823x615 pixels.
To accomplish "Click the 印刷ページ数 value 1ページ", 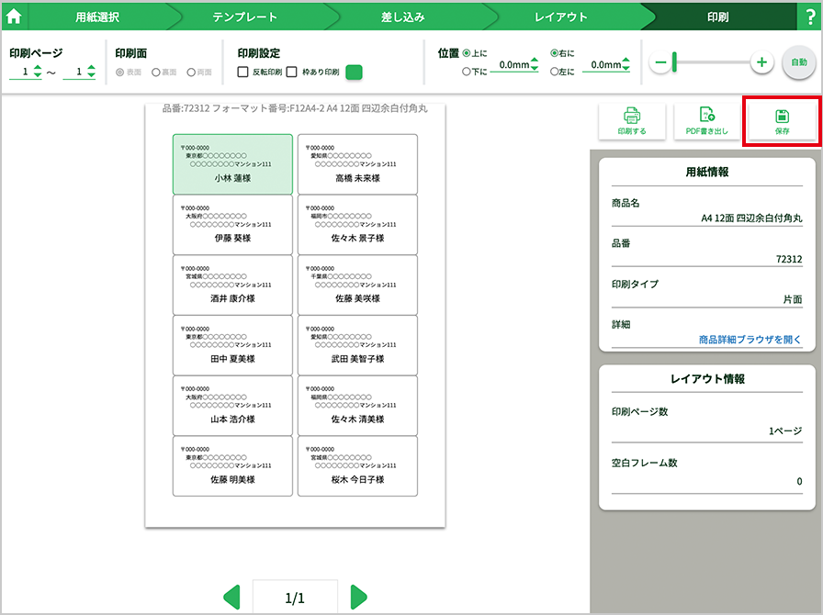I will click(785, 430).
